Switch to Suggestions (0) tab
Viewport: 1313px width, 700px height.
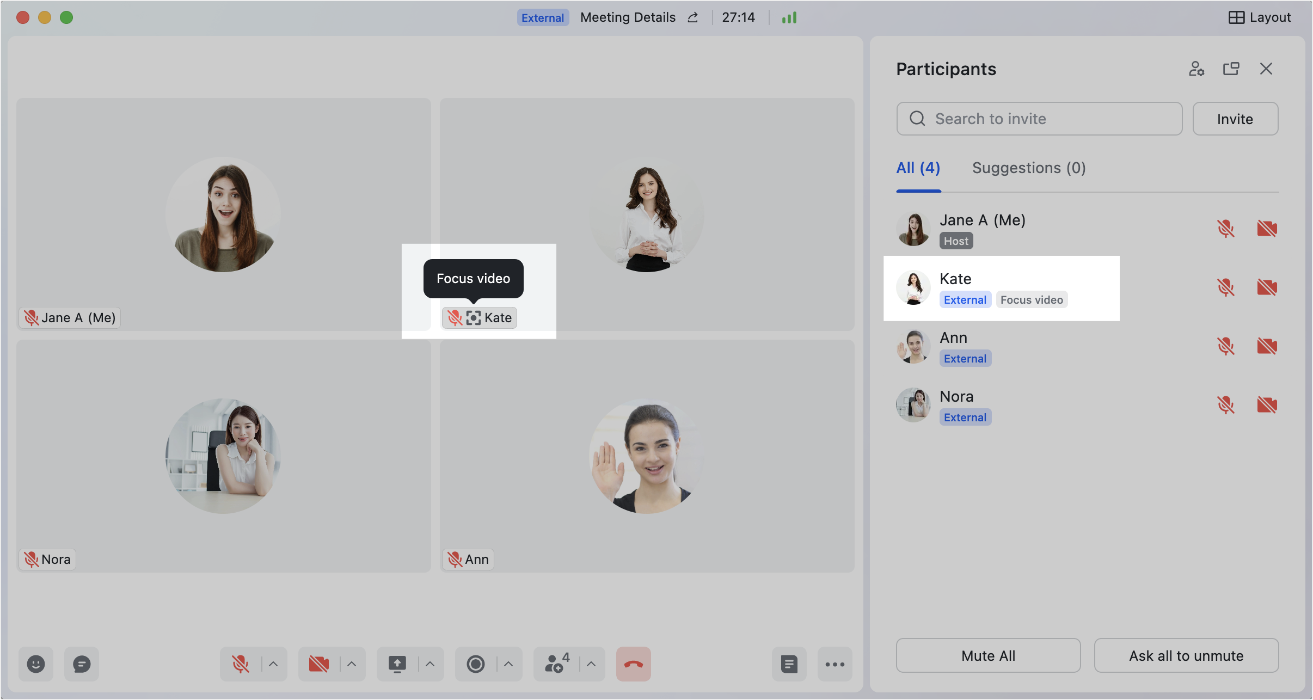[x=1029, y=168]
